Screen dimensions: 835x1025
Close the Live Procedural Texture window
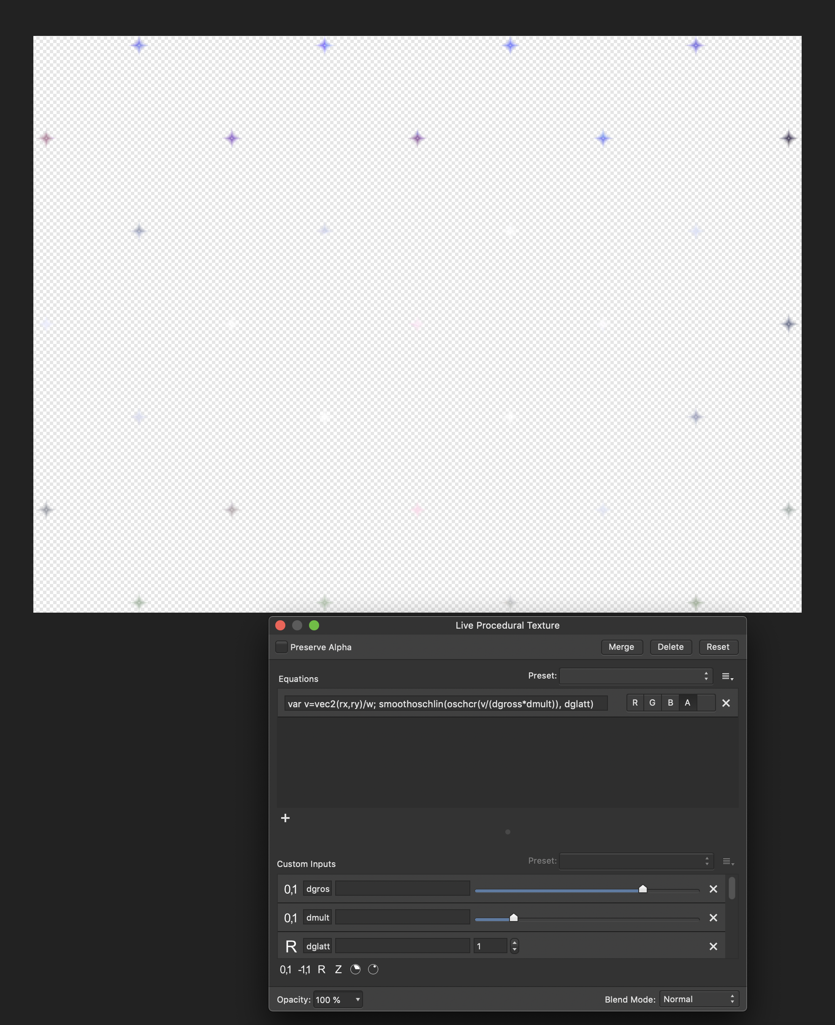pyautogui.click(x=280, y=625)
